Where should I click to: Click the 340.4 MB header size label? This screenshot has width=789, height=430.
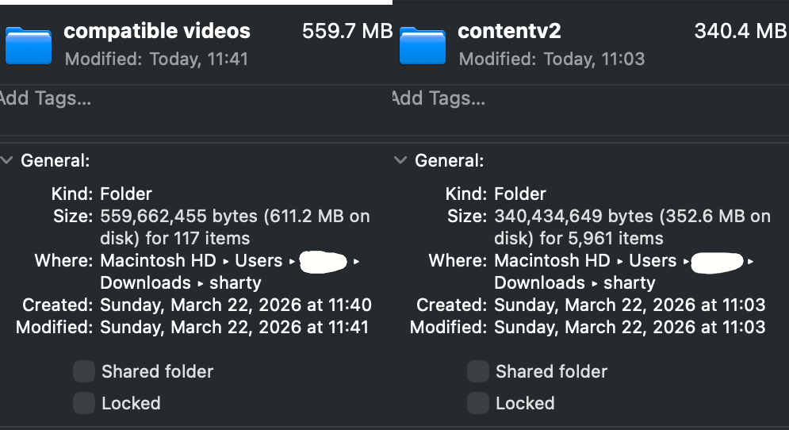click(x=740, y=31)
